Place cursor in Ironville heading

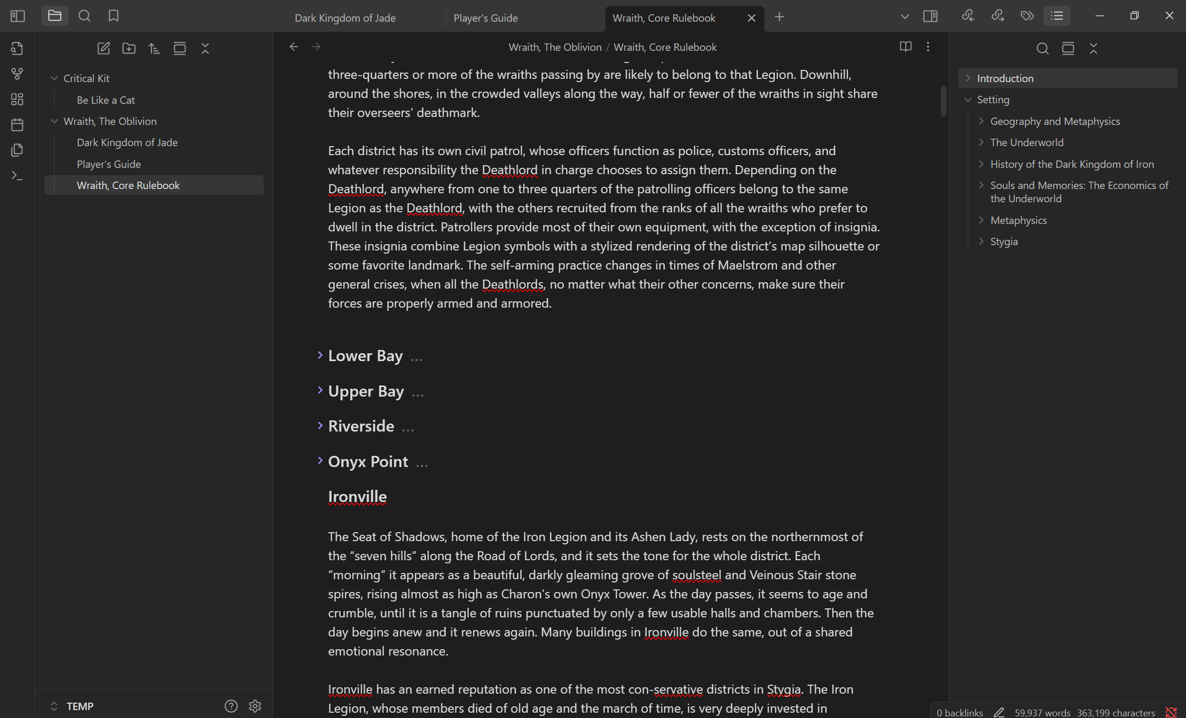[358, 497]
